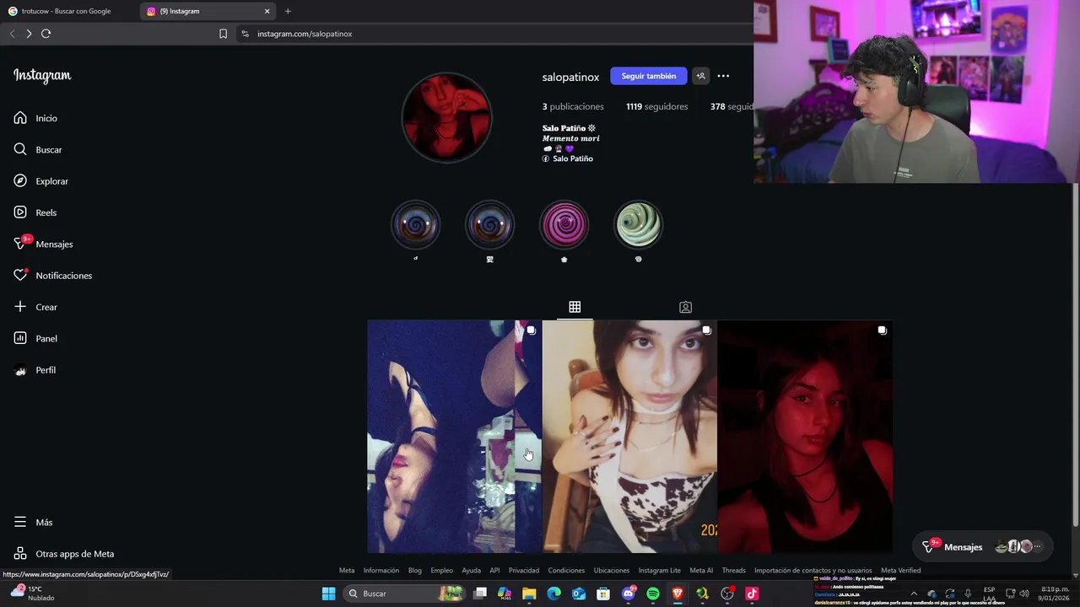Go forward in browser history

pos(29,34)
